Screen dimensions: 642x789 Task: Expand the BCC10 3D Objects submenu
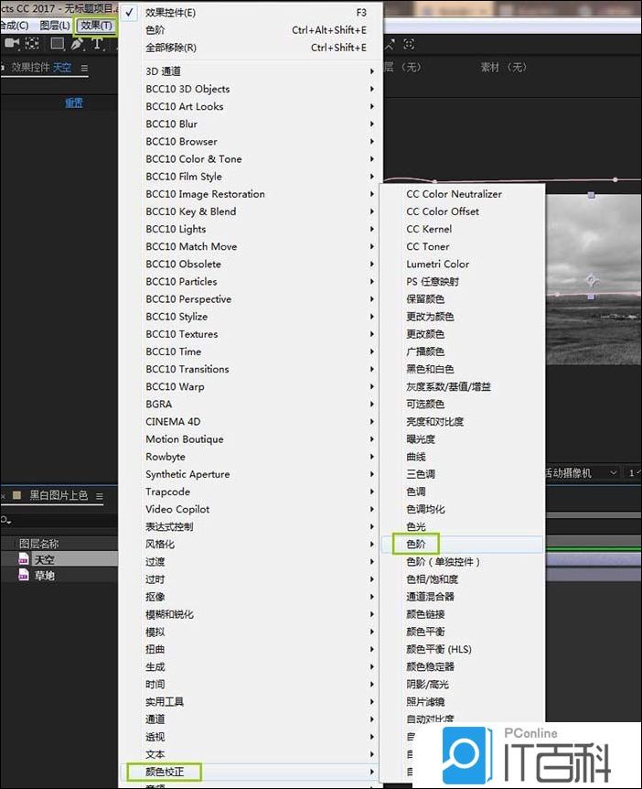coord(250,89)
